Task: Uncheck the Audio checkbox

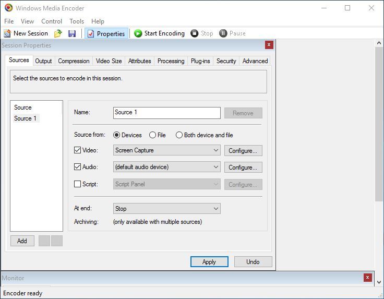Action: tap(77, 167)
